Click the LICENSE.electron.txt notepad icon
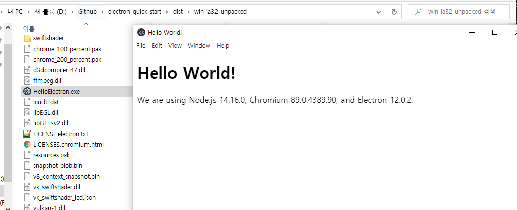The width and height of the screenshot is (517, 210). click(27, 134)
